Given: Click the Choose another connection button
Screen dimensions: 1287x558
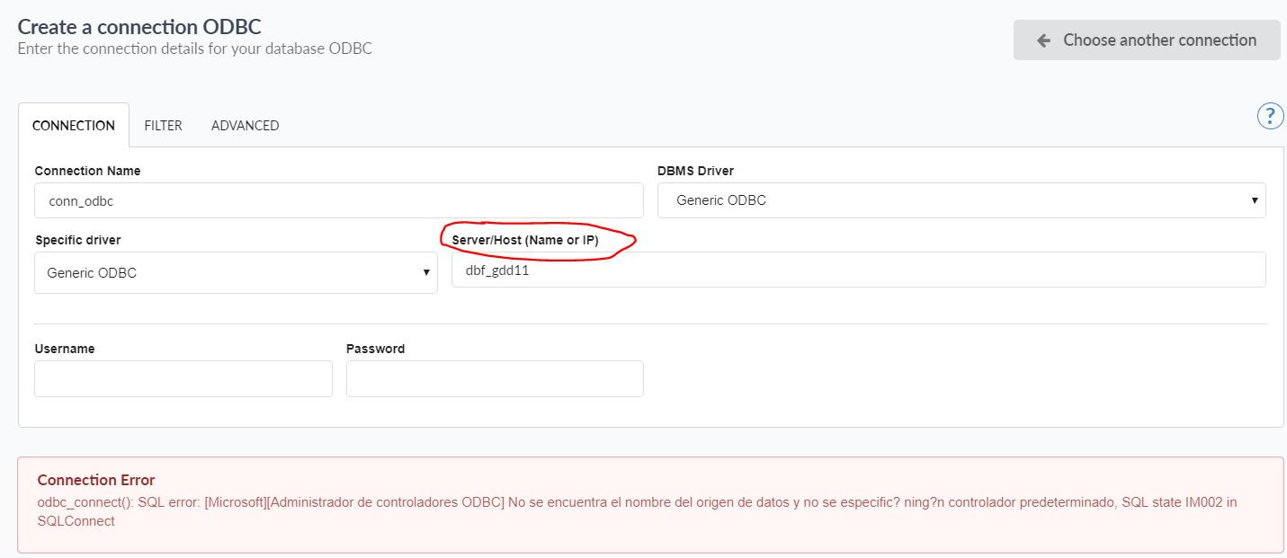Looking at the screenshot, I should 1147,40.
